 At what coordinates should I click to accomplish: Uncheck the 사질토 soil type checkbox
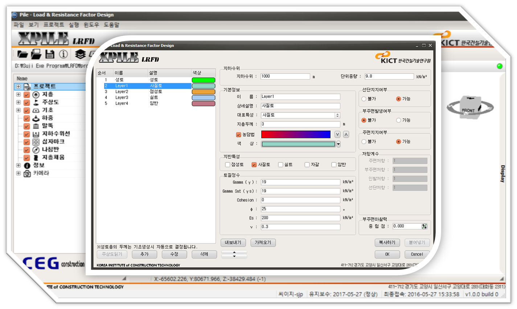[254, 165]
